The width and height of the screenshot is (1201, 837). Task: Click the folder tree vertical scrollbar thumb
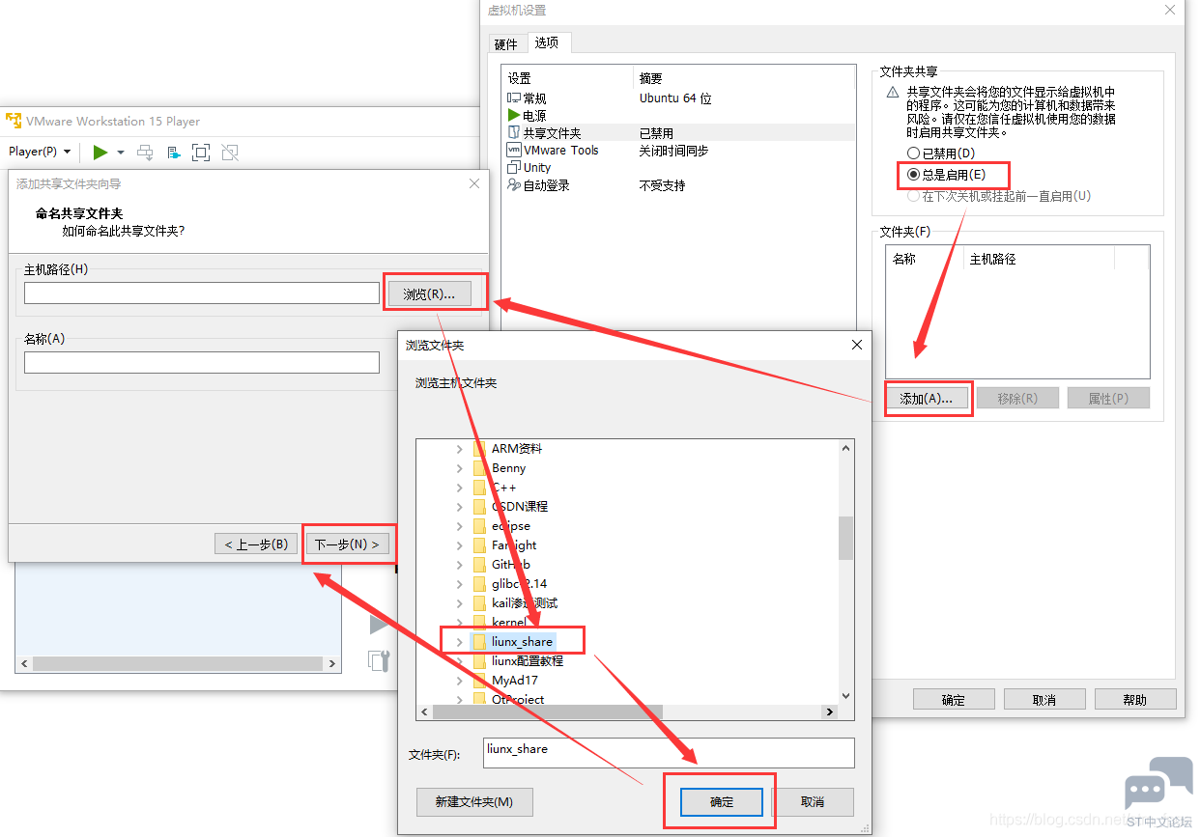[845, 538]
